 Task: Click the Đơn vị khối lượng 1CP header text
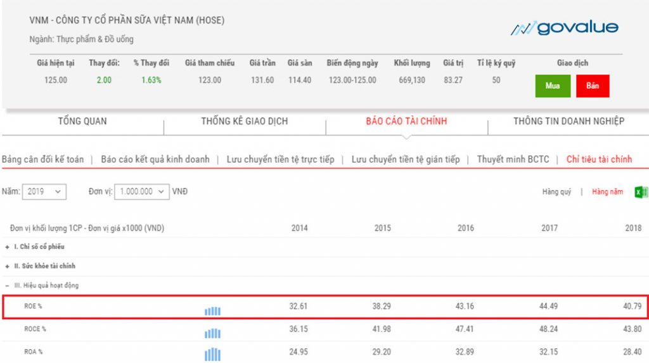(87, 228)
